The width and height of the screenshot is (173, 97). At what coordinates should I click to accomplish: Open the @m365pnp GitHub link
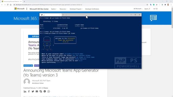click(38, 83)
